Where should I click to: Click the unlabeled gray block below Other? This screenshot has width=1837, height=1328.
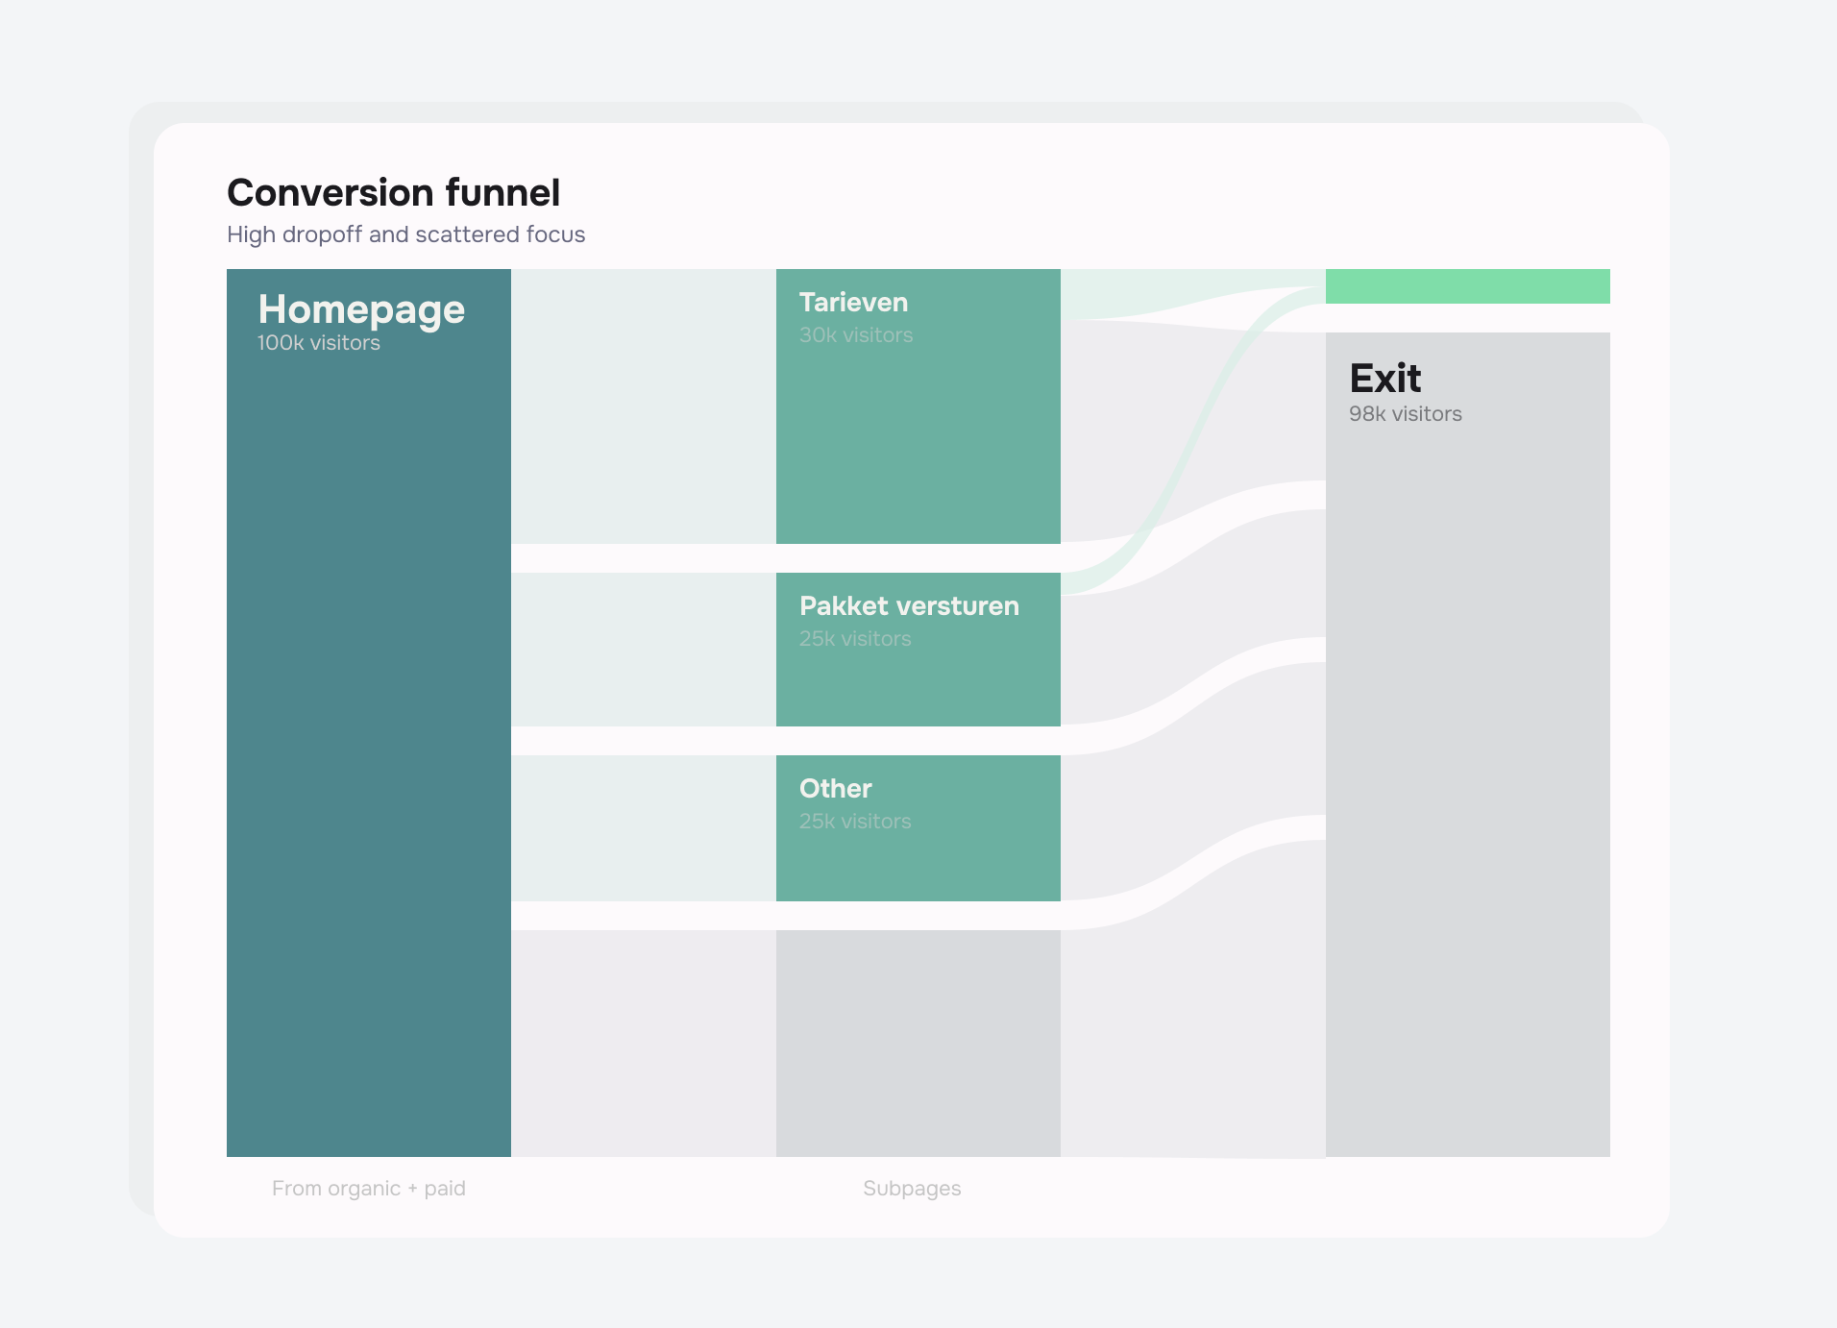click(x=918, y=1043)
